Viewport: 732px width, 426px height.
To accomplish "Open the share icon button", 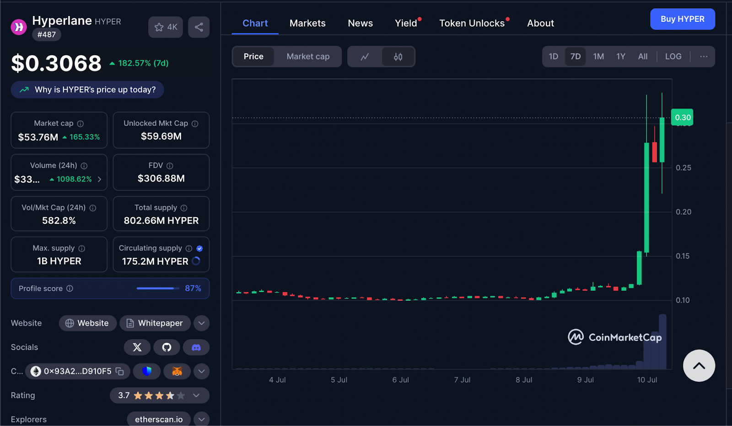I will click(199, 27).
